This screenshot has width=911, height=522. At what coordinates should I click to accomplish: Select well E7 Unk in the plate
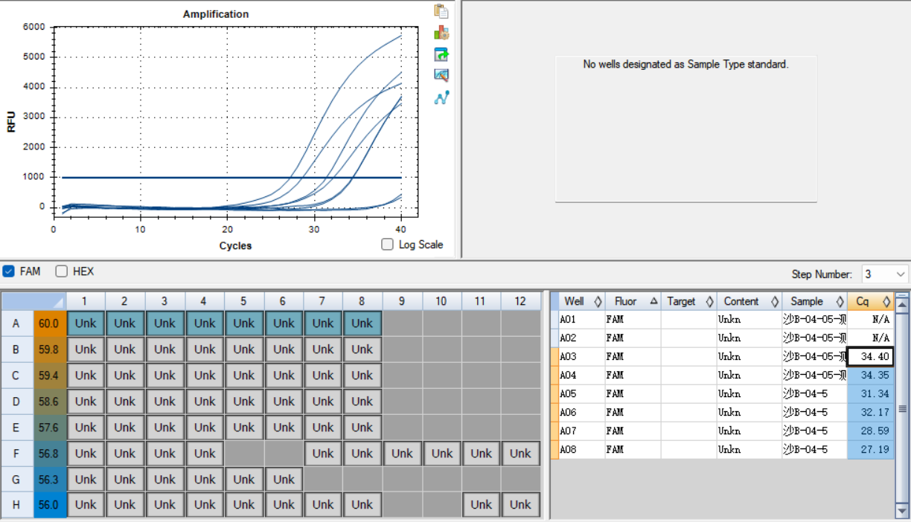(323, 428)
